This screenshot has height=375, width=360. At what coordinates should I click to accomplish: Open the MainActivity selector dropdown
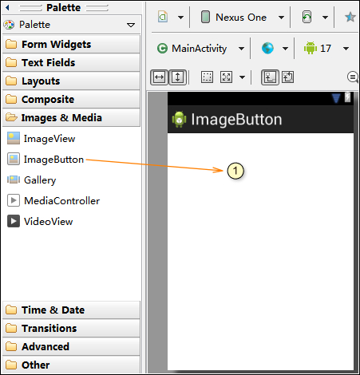pyautogui.click(x=241, y=49)
